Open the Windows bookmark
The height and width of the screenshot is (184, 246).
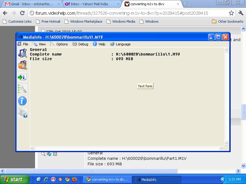[x=149, y=21]
